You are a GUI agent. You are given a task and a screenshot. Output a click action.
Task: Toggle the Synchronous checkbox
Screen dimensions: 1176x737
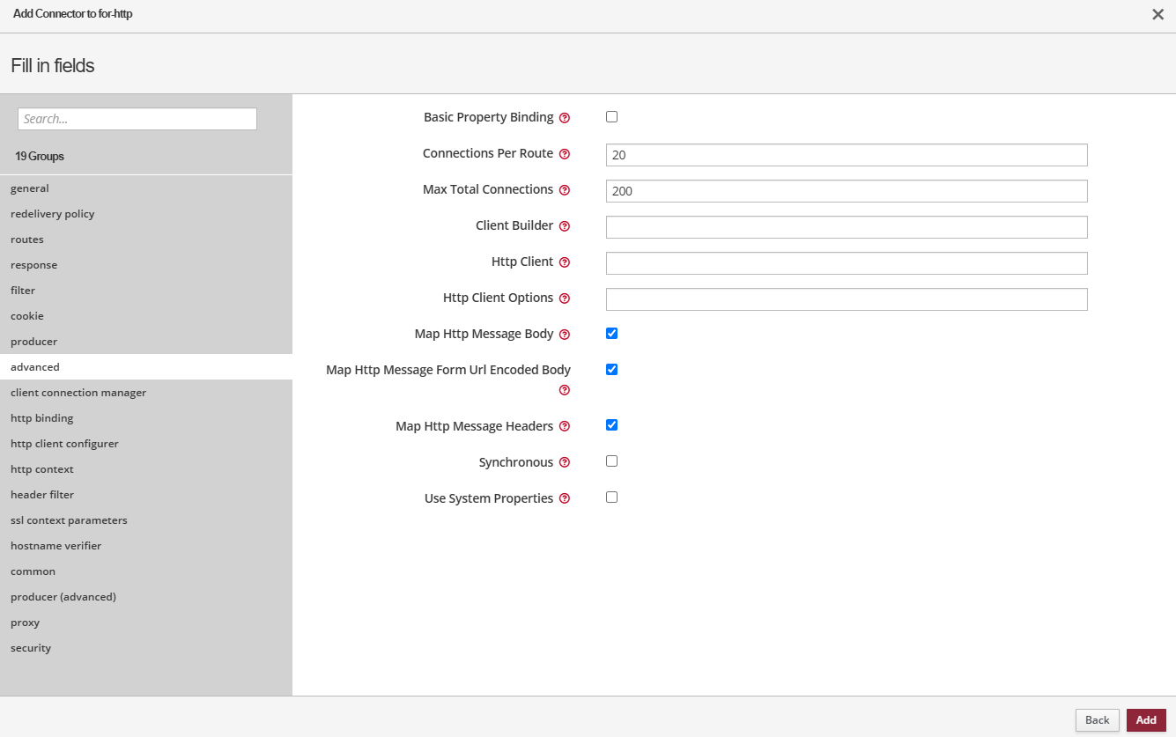point(612,461)
